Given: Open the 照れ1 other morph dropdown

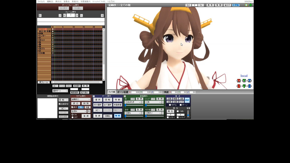Looking at the screenshot, I should click(x=154, y=113).
